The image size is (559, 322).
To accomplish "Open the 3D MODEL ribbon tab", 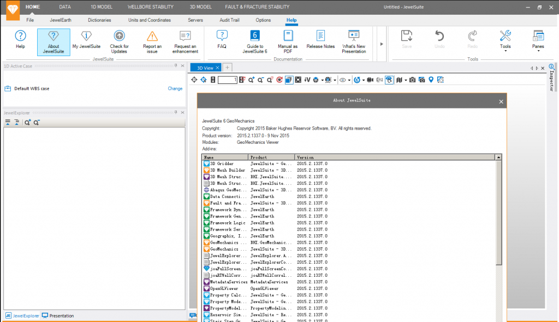I will (x=200, y=7).
